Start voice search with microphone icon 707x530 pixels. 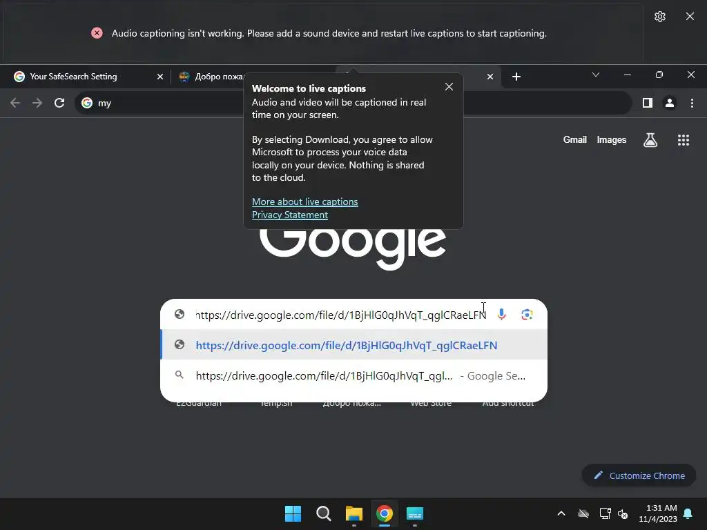point(501,315)
